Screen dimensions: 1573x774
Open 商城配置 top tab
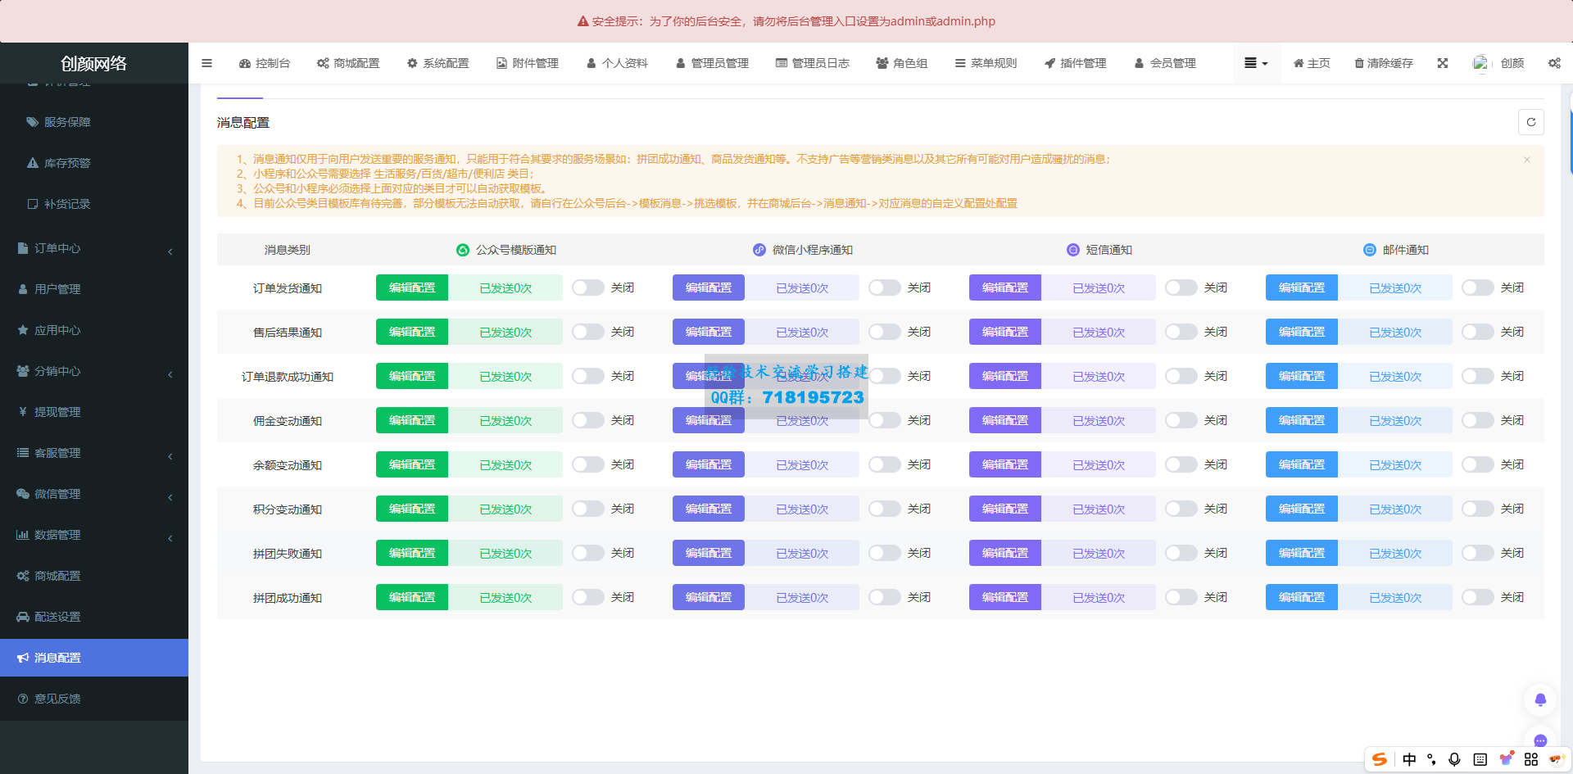click(x=348, y=63)
